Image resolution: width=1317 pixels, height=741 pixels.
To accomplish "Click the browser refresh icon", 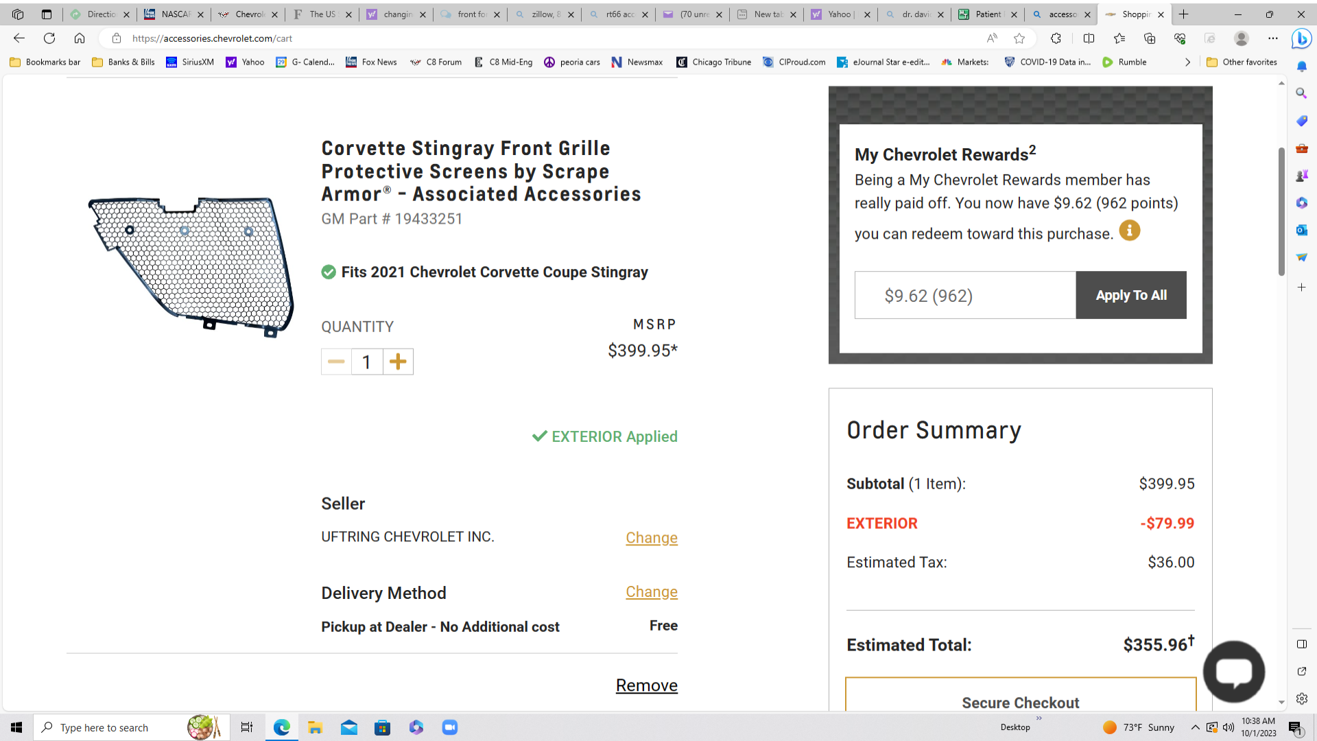I will pos(49,38).
